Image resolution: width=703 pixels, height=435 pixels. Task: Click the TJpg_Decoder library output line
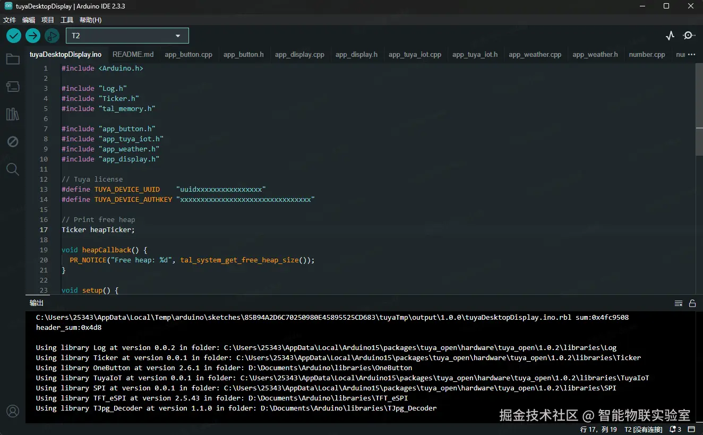(x=236, y=408)
